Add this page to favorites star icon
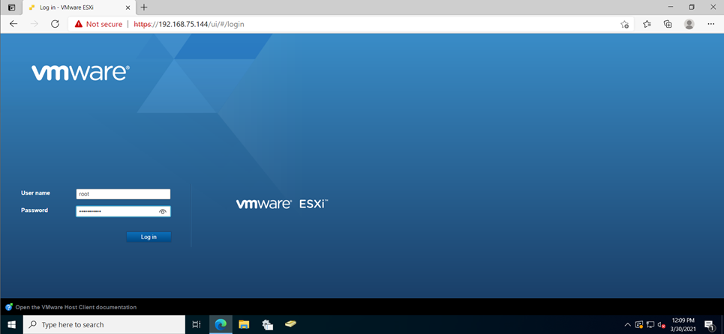The height and width of the screenshot is (334, 724). (624, 24)
